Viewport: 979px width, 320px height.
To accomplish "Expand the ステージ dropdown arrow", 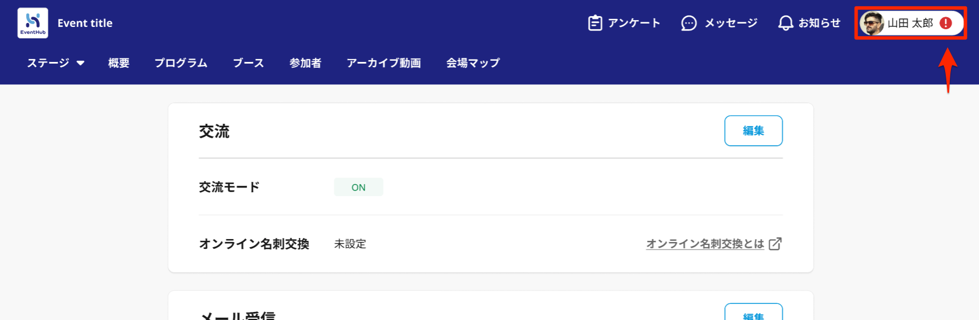I will pyautogui.click(x=81, y=63).
